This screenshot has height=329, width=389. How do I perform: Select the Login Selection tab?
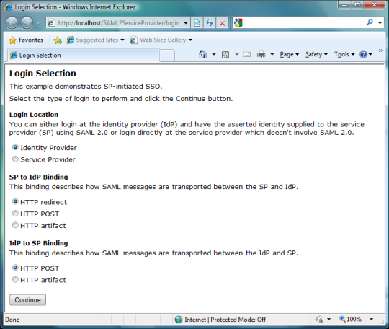click(x=83, y=55)
